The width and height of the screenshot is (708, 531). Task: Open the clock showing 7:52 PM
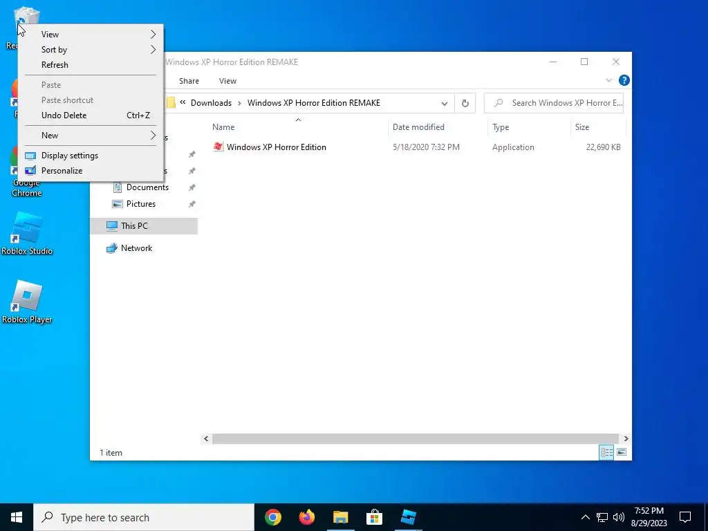pos(649,517)
